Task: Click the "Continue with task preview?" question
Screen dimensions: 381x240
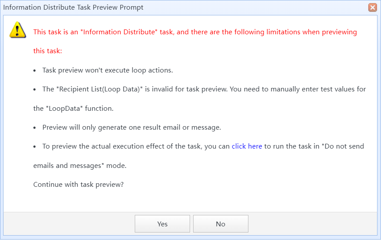Action: (78, 185)
